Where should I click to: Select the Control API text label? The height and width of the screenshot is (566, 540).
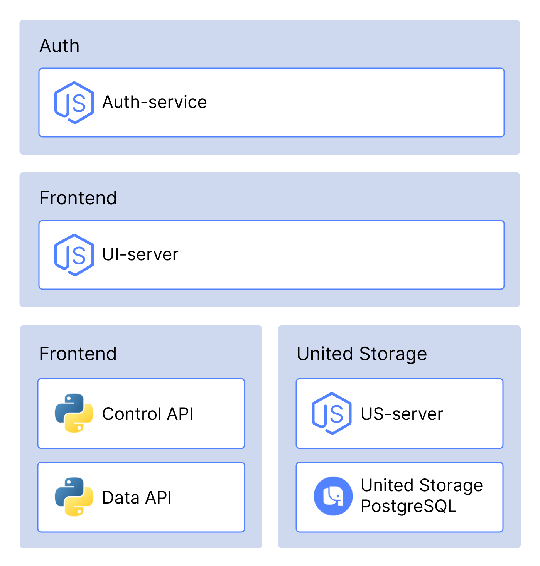click(147, 414)
